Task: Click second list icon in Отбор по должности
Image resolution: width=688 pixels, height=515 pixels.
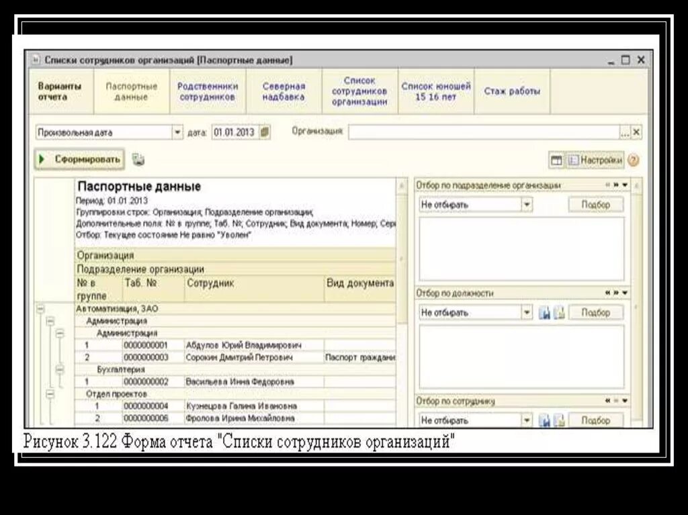Action: (x=558, y=313)
